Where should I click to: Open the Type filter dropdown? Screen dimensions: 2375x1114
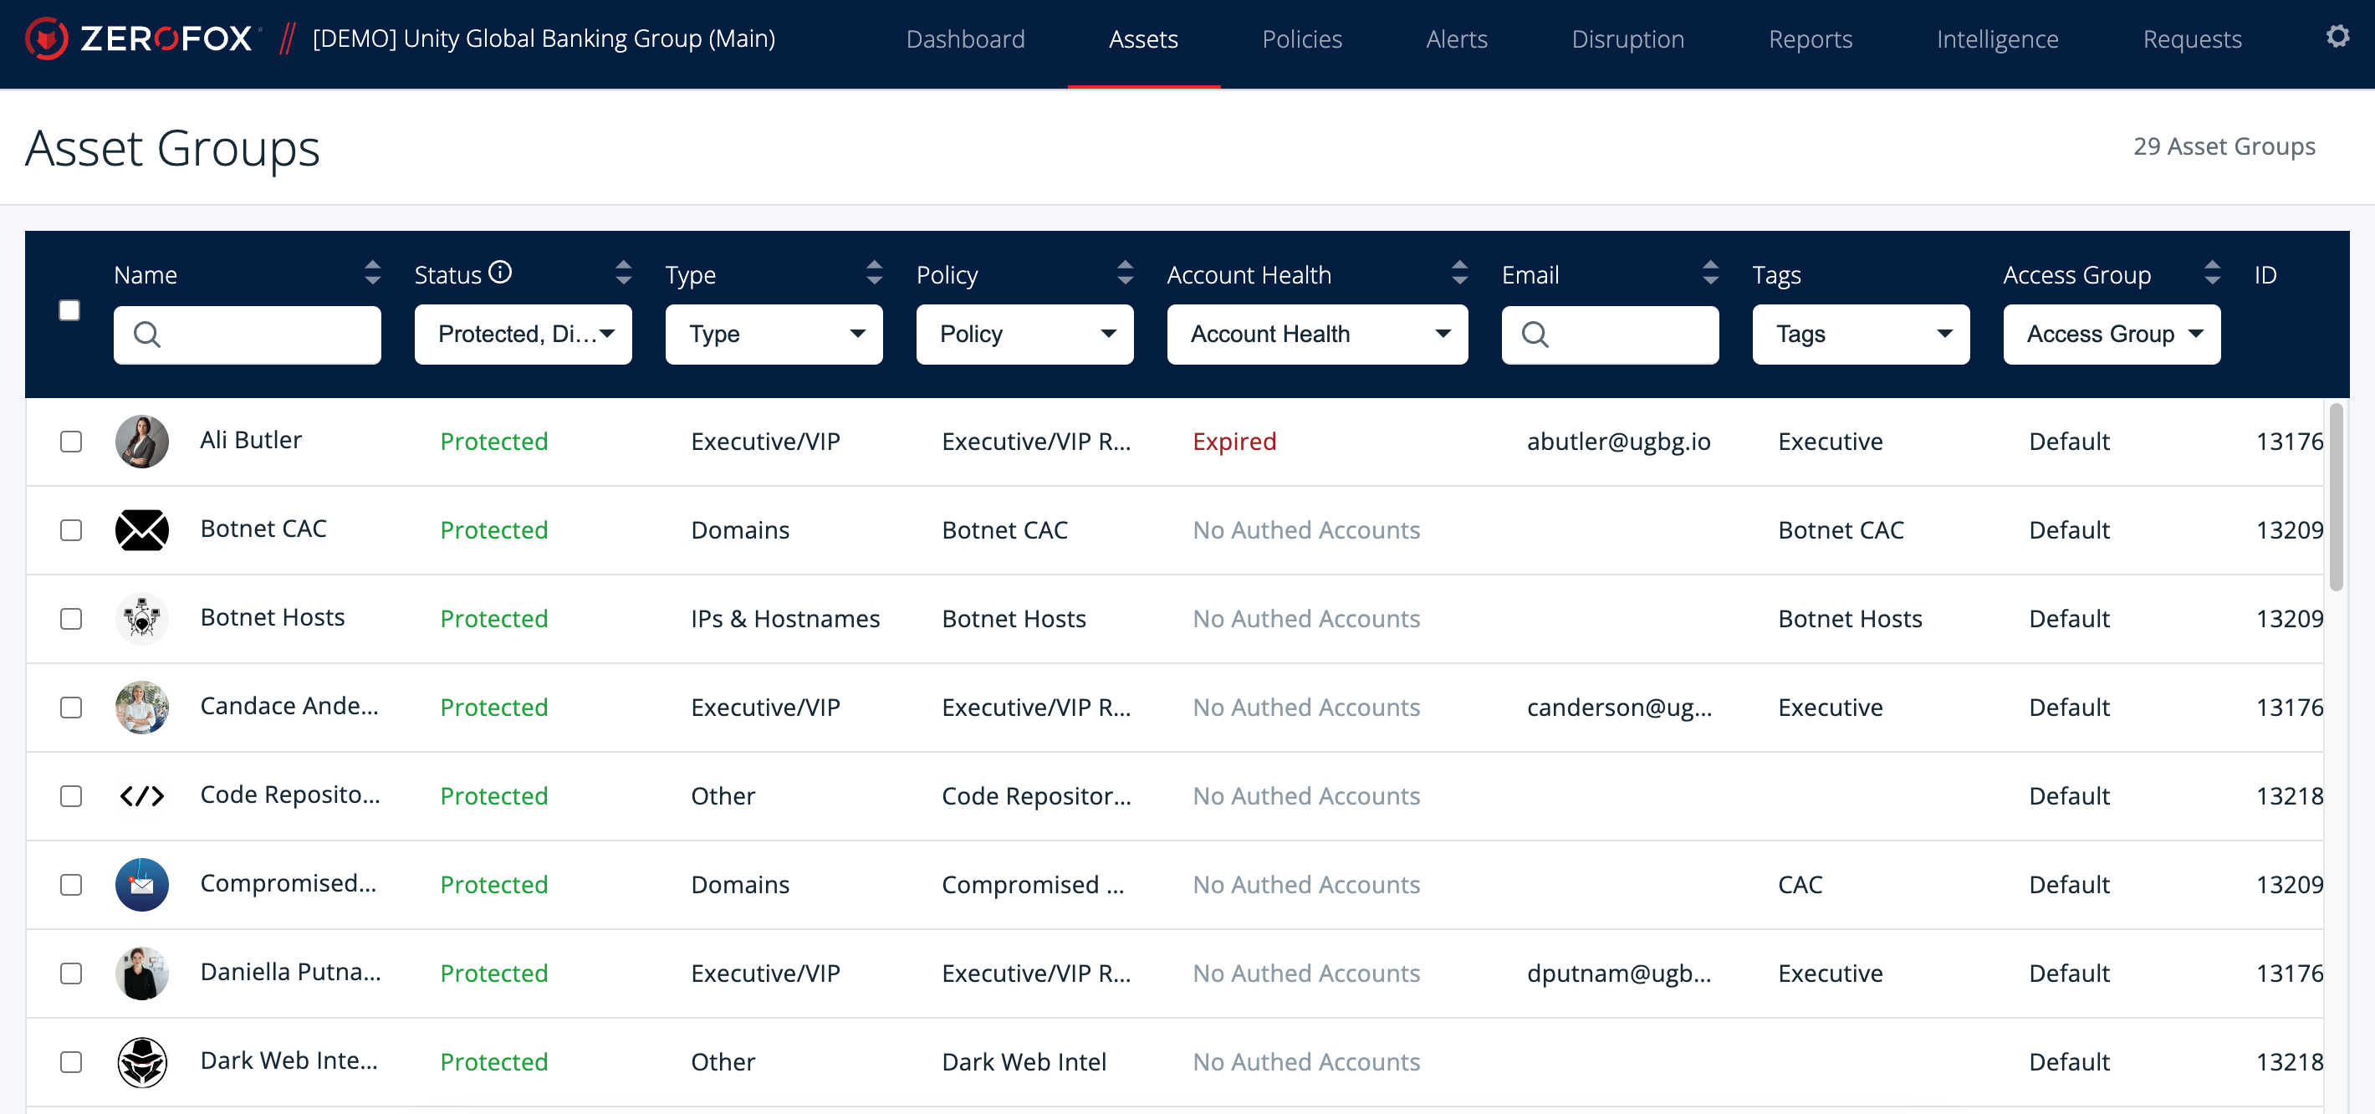[774, 334]
